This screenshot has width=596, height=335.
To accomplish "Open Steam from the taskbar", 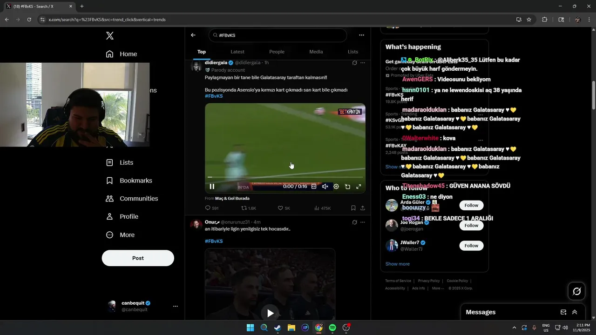I will click(x=278, y=328).
